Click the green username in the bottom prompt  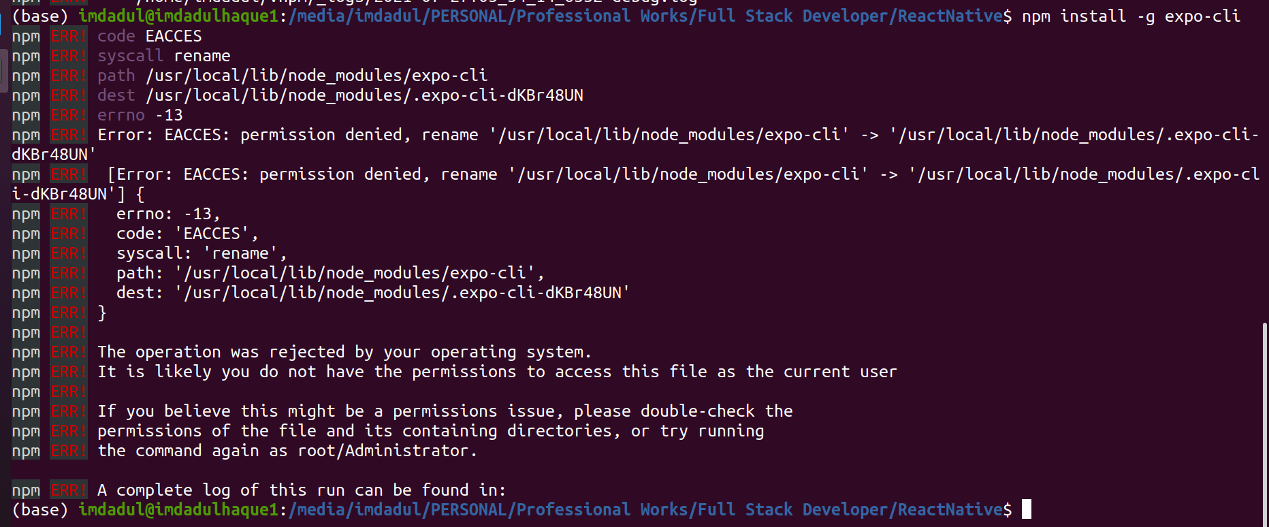click(x=178, y=510)
